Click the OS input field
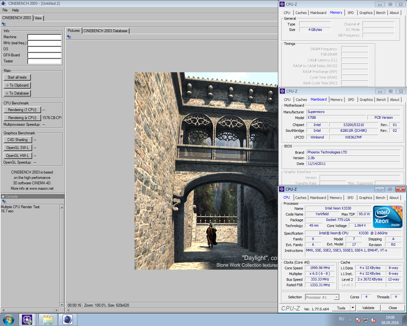The height and width of the screenshot is (326, 407). click(x=45, y=49)
